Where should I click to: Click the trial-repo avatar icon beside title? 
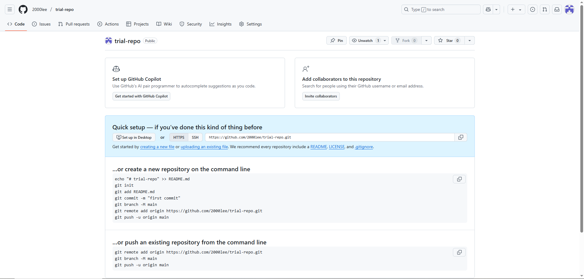click(109, 41)
